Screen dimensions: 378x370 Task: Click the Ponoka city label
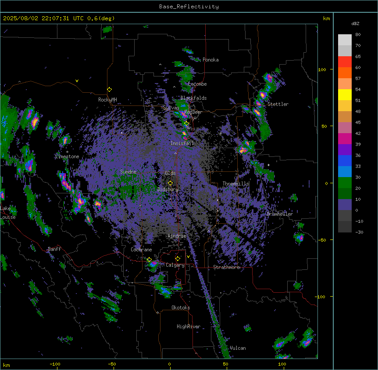click(210, 60)
